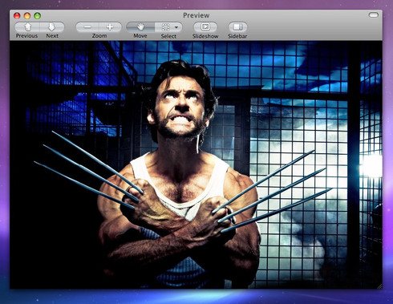
Task: Zoom in with the plus button
Action: tap(110, 27)
